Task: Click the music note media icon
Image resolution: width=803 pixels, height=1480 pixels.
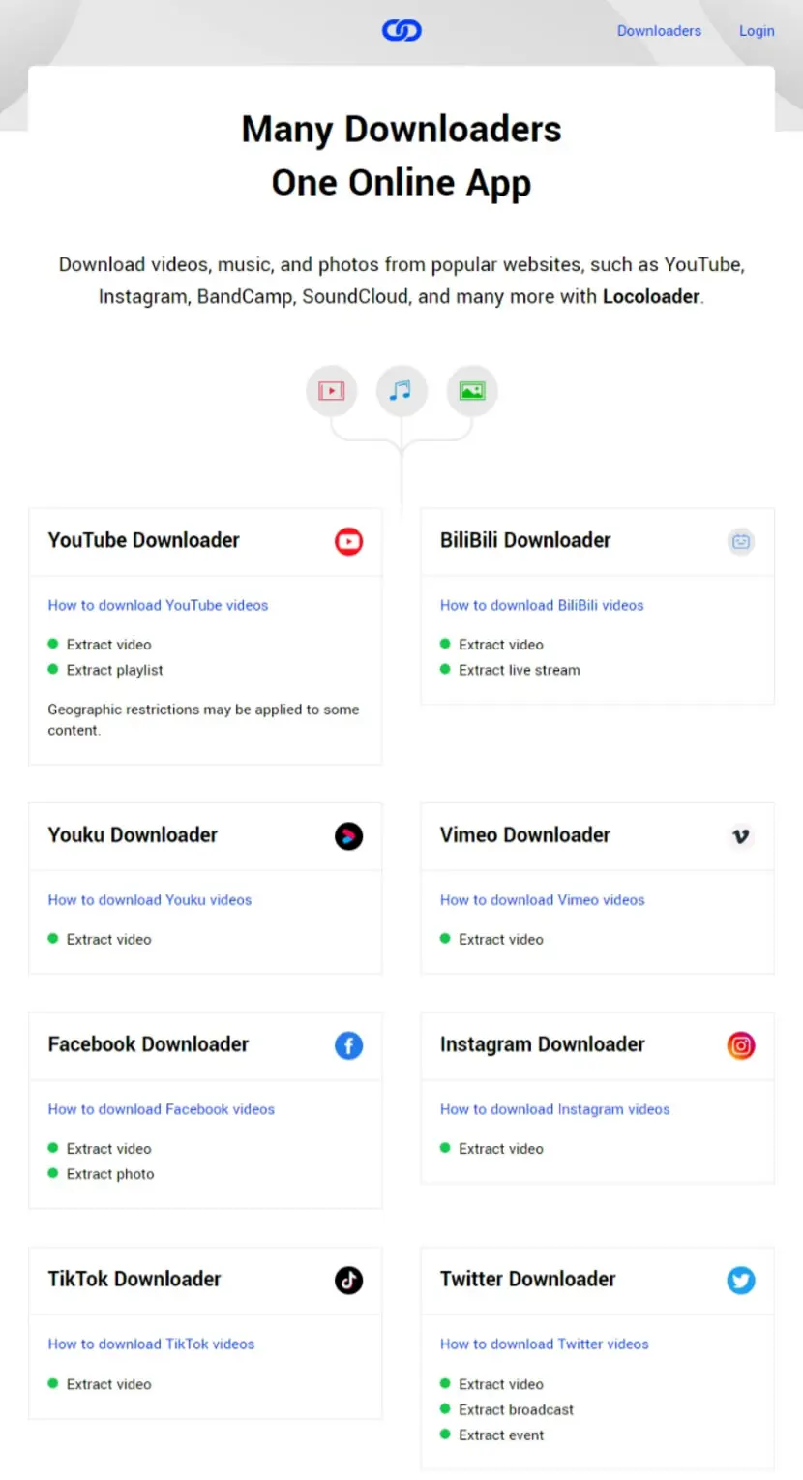Action: tap(401, 391)
